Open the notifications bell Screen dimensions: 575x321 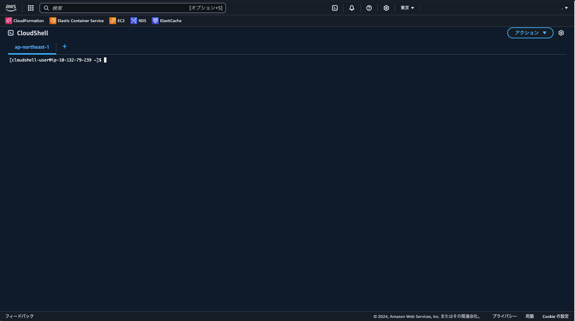[352, 8]
